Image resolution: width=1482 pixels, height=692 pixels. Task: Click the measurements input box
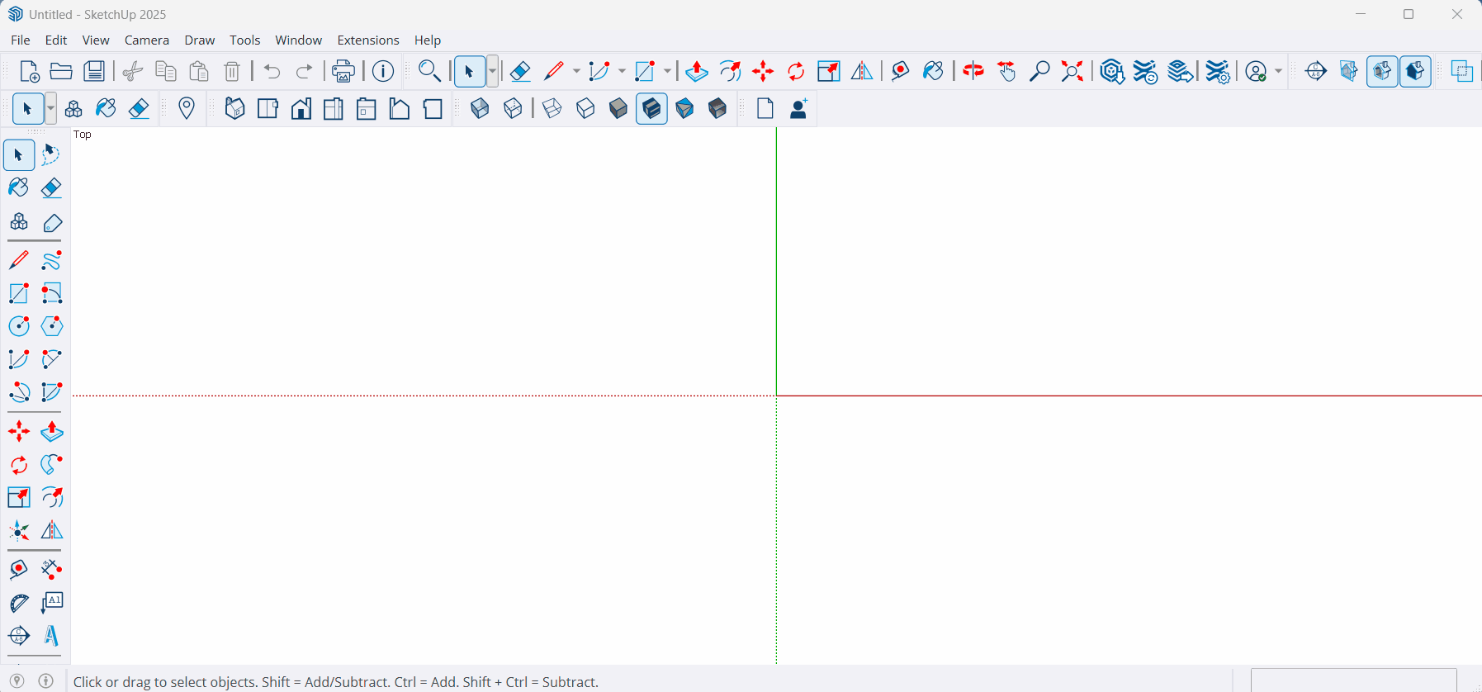tap(1353, 680)
